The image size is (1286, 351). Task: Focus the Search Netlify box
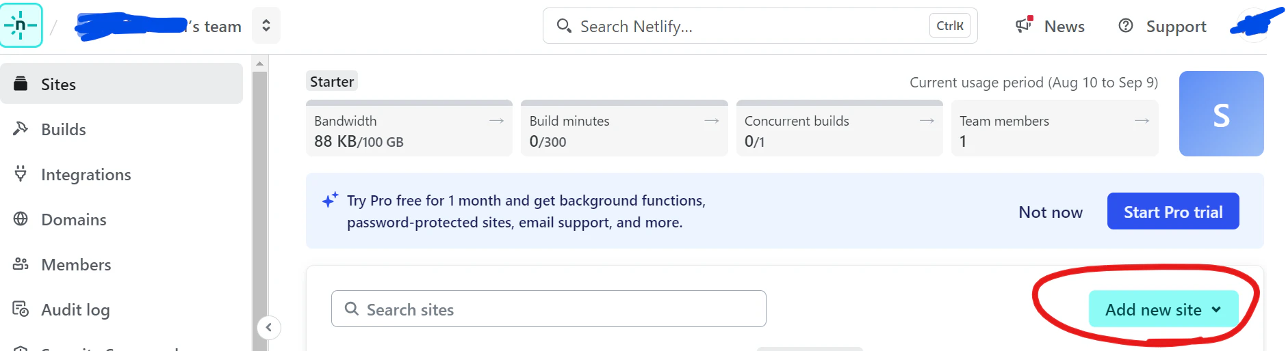pos(760,26)
